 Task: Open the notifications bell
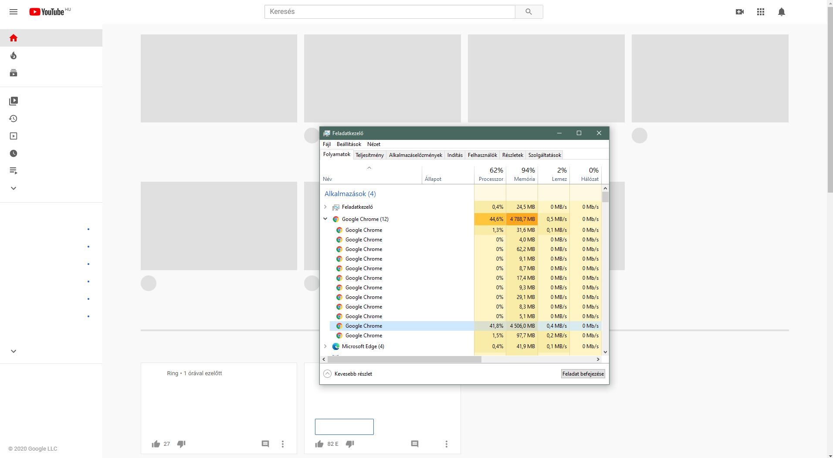[x=782, y=12]
